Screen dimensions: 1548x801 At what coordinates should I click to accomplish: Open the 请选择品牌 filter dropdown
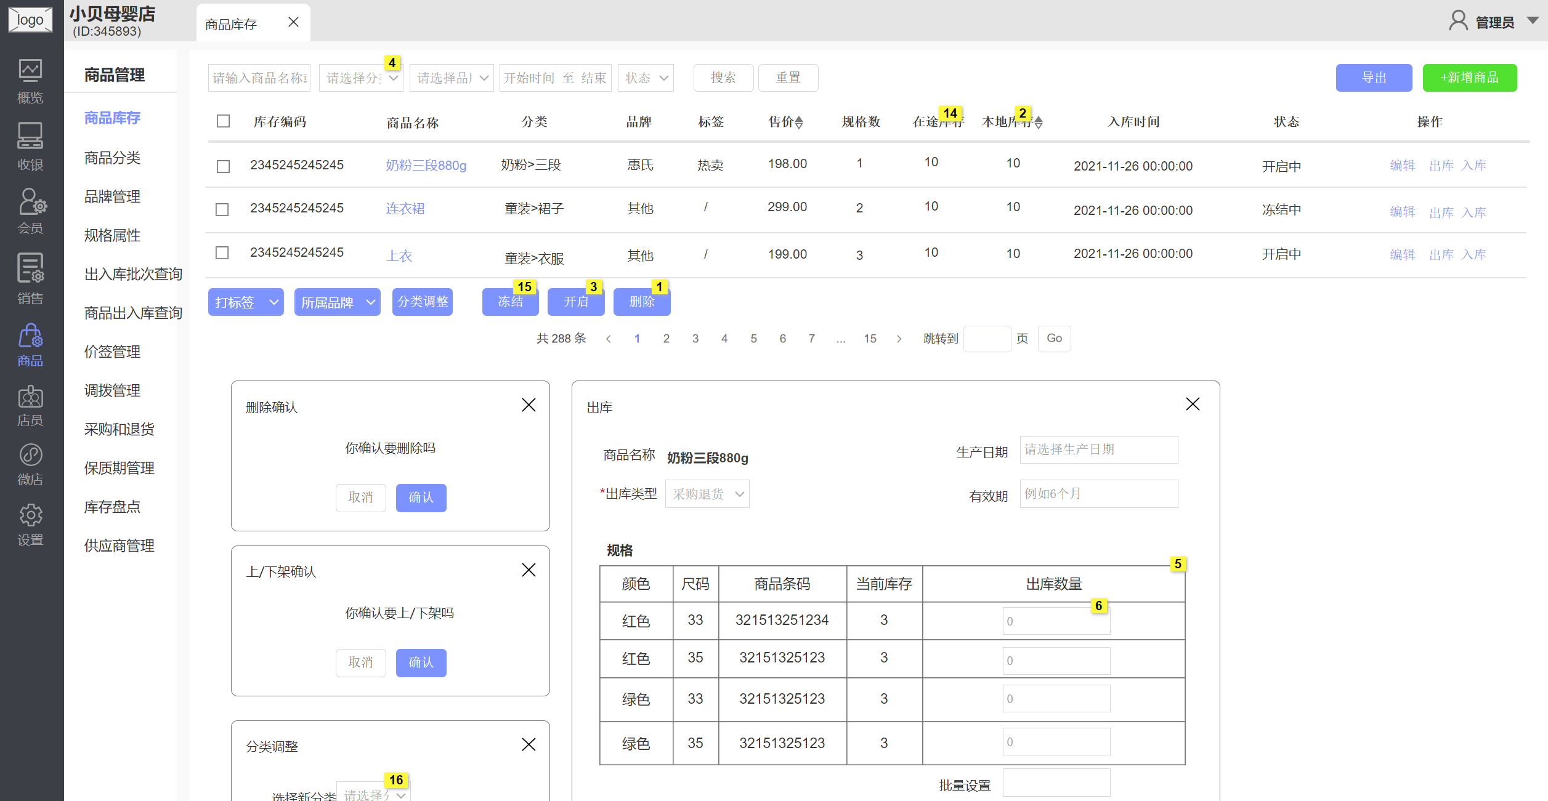tap(452, 78)
